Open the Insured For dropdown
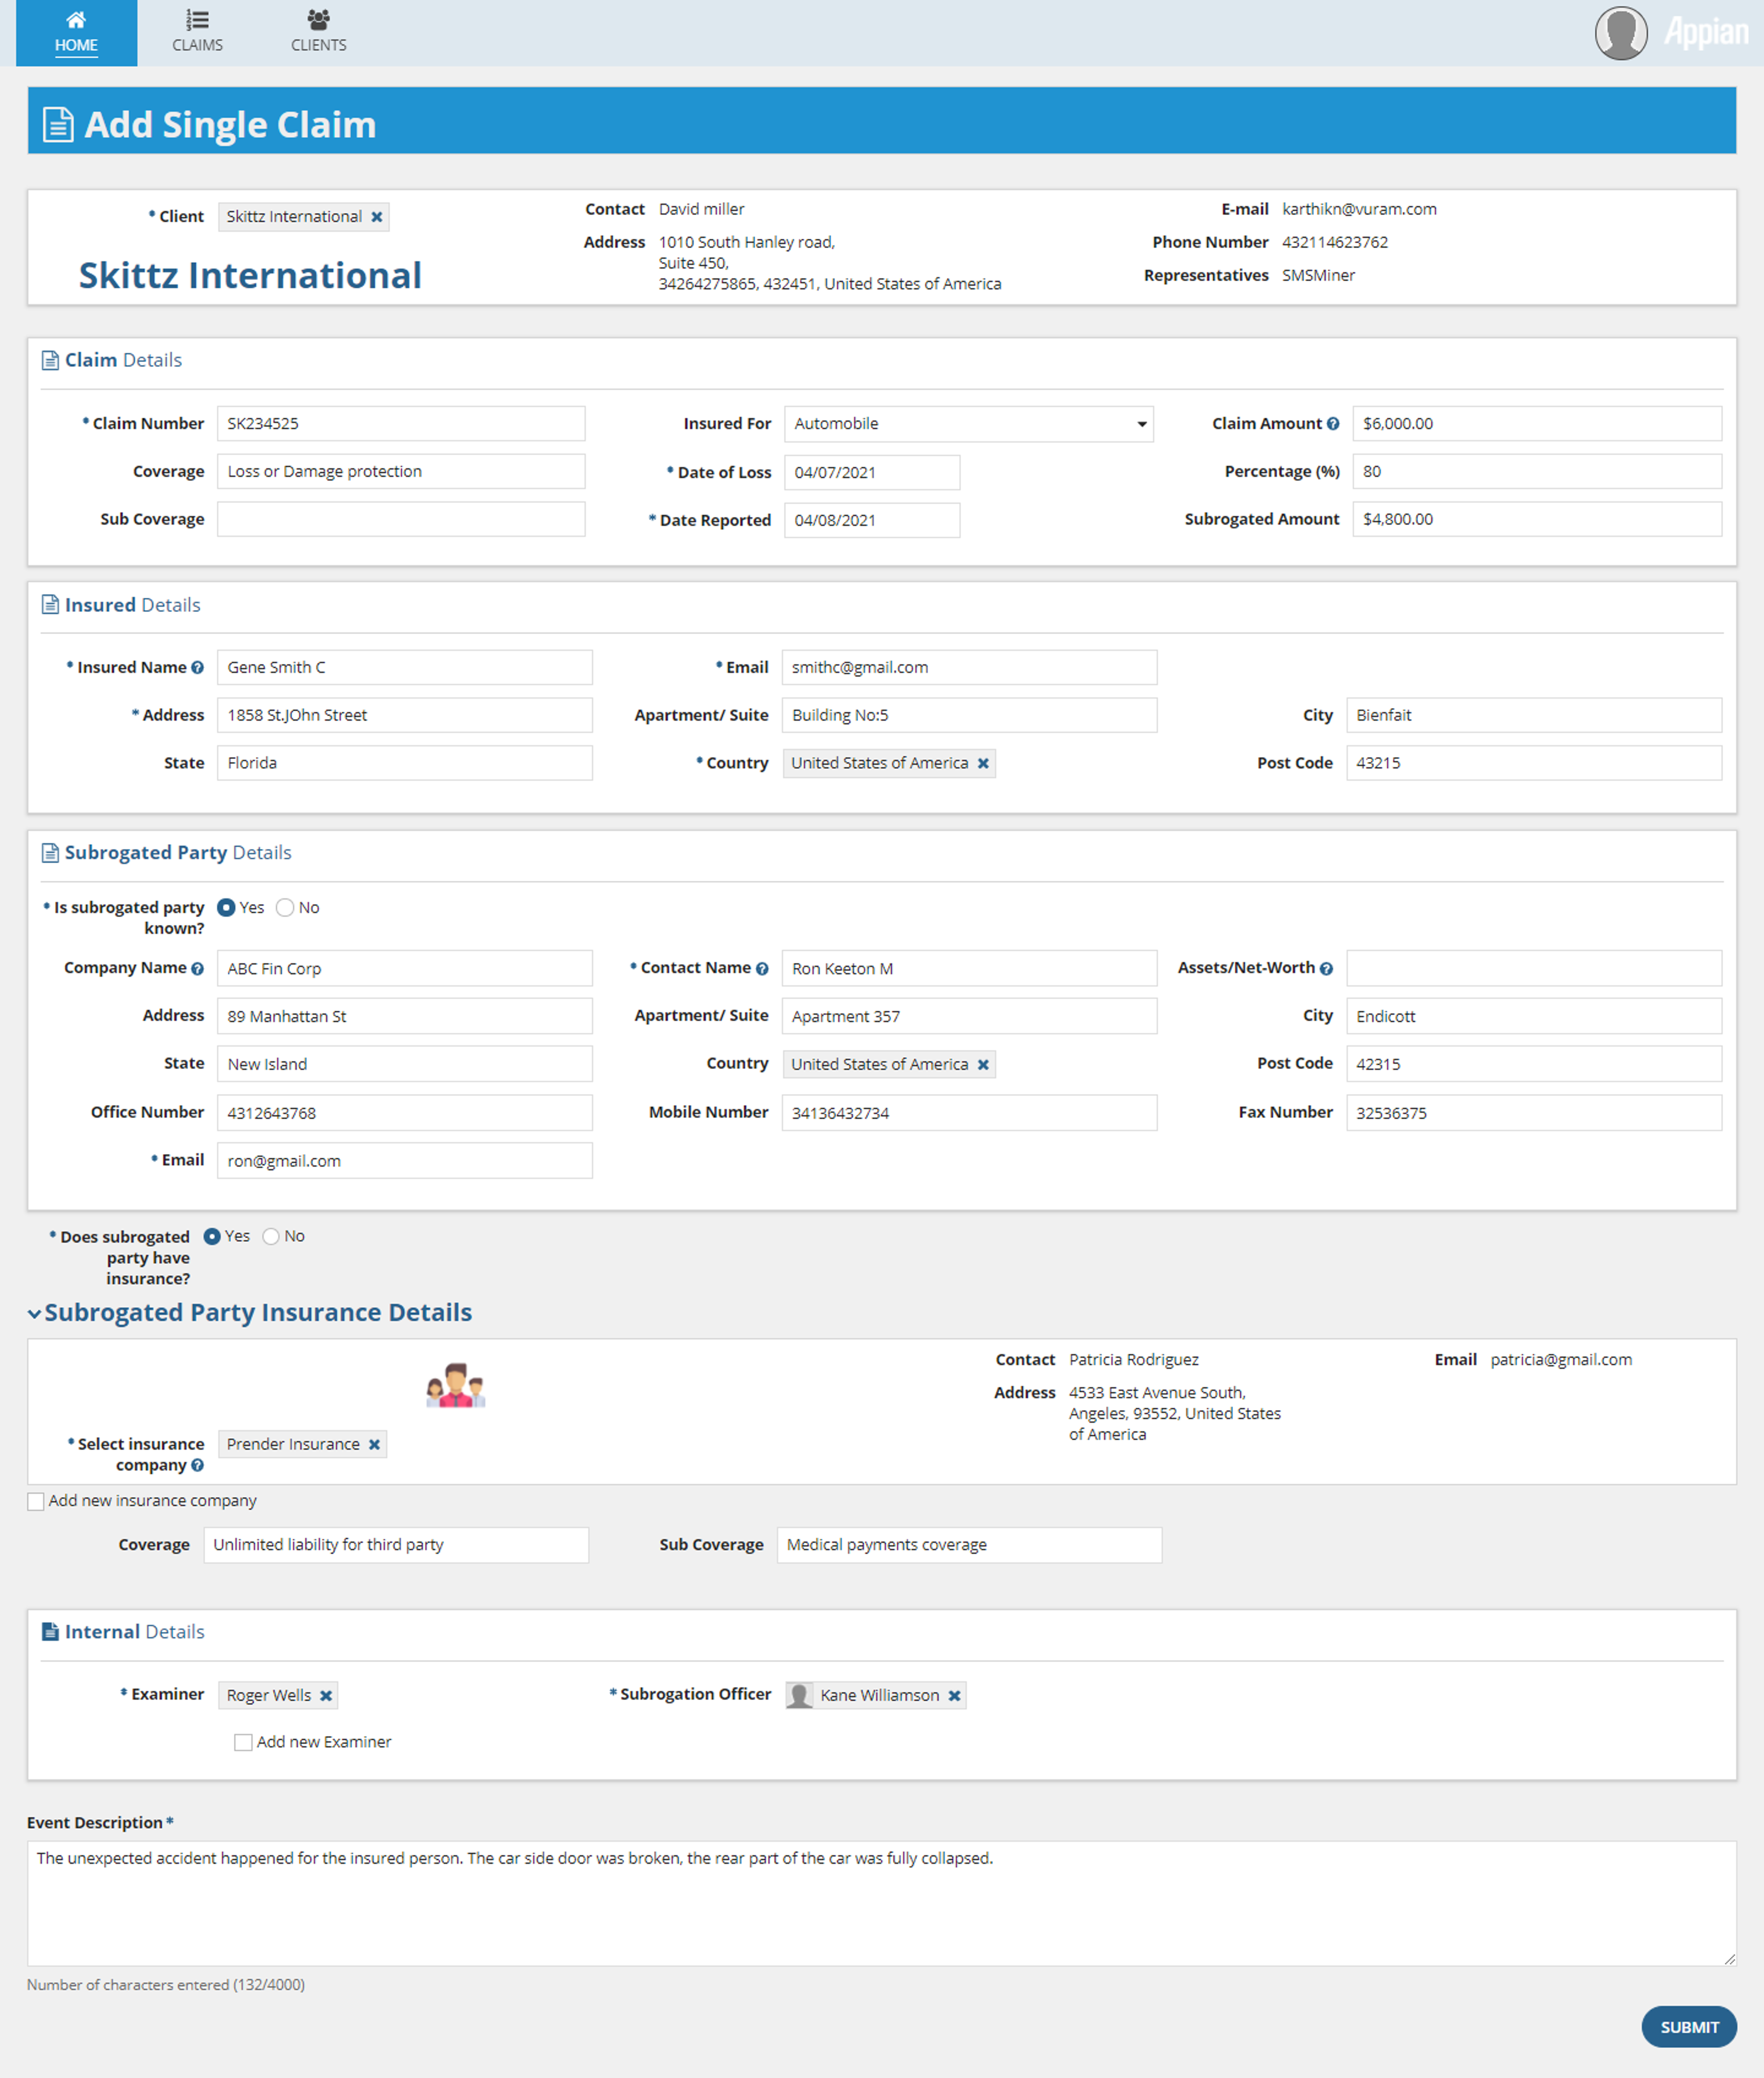 pos(968,424)
